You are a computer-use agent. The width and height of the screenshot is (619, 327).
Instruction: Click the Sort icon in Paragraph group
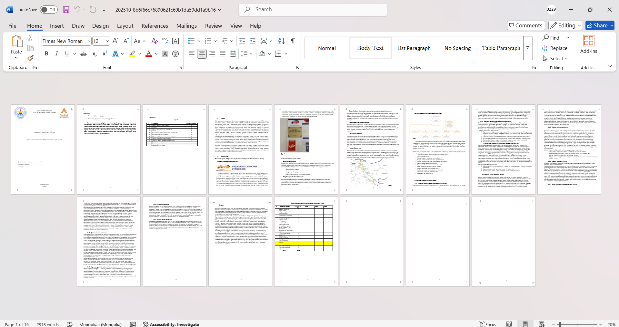point(281,41)
